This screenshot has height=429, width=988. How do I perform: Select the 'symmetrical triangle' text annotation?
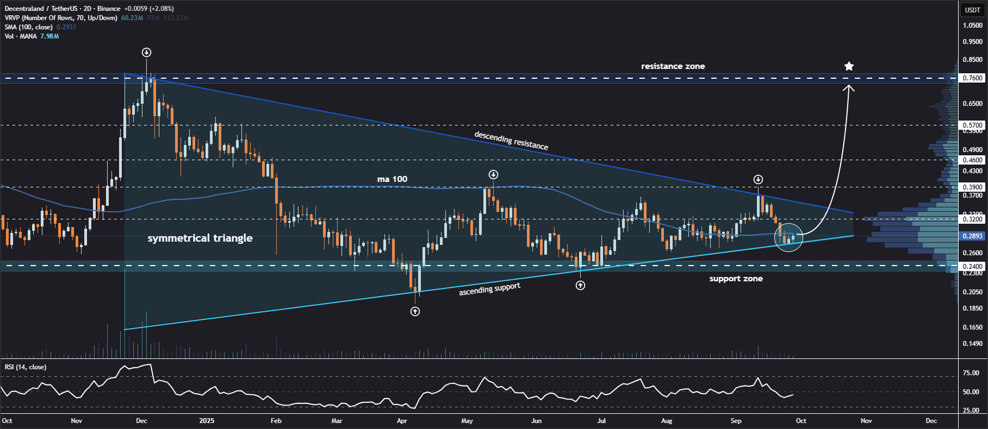pos(200,238)
